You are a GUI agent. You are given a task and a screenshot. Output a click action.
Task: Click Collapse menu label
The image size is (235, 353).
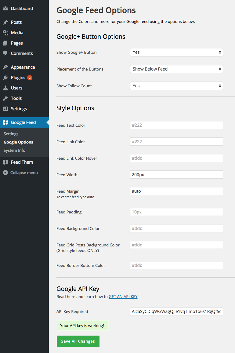click(x=24, y=173)
